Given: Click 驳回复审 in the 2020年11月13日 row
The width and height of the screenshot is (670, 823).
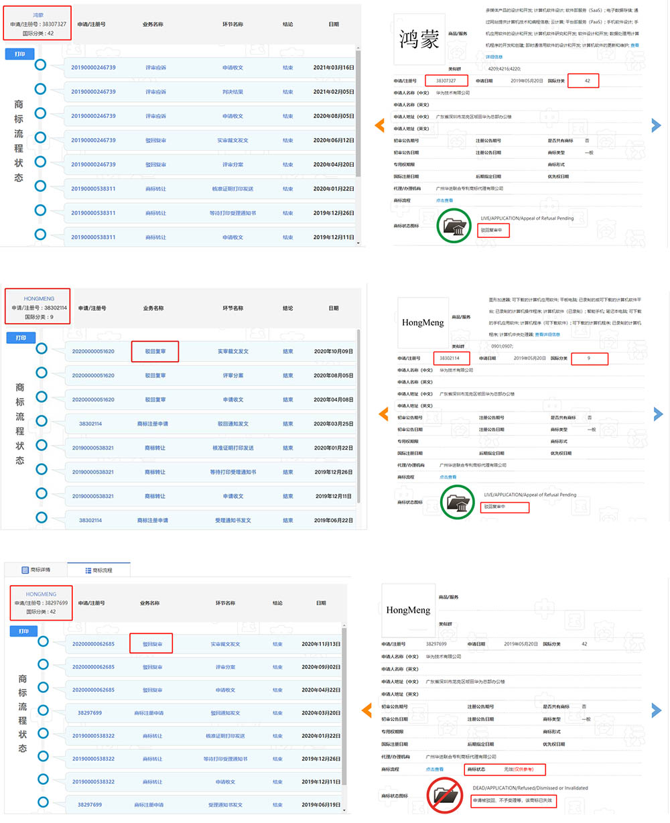Looking at the screenshot, I should tap(153, 644).
